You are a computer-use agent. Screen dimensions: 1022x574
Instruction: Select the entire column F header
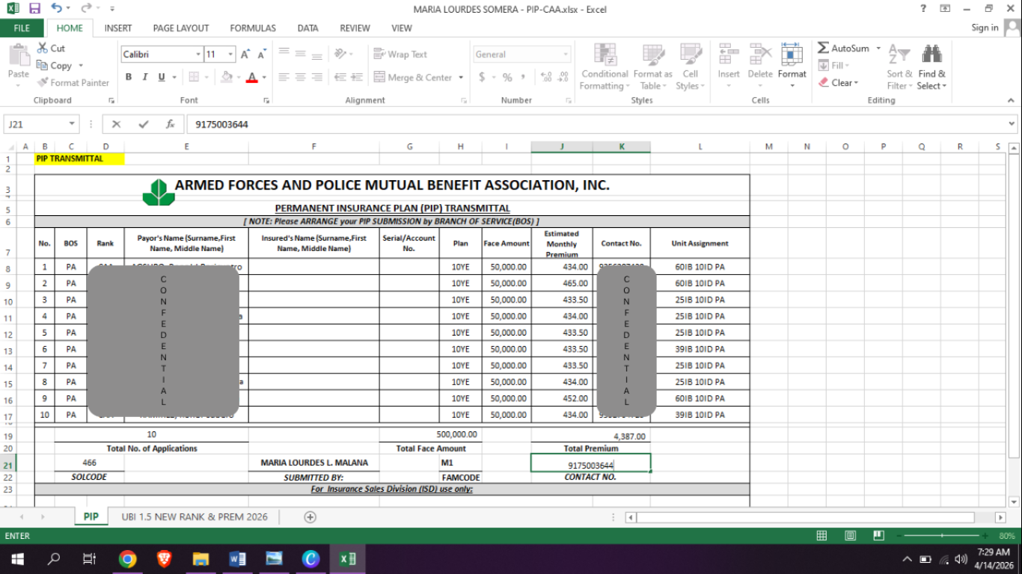point(313,146)
